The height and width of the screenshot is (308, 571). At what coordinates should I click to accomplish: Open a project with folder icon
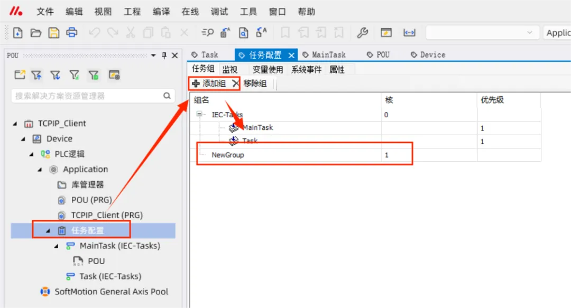pos(36,33)
